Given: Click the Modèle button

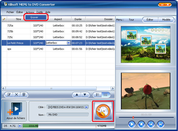Looking at the screenshot, I should click(x=166, y=20).
